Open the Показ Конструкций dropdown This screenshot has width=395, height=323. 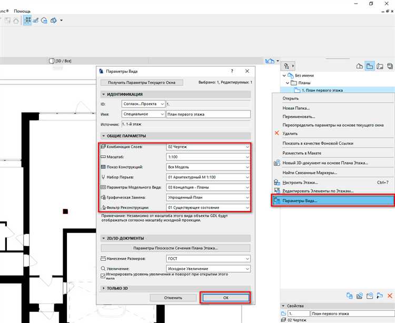[208, 167]
